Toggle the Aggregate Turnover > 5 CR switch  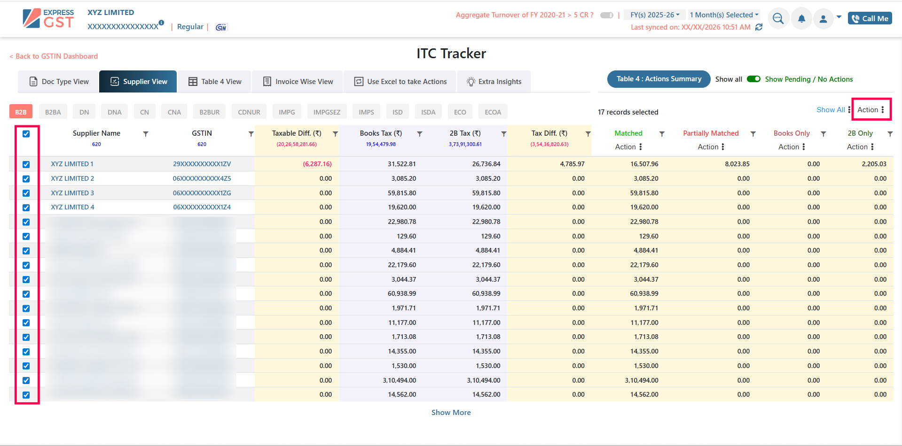(606, 15)
